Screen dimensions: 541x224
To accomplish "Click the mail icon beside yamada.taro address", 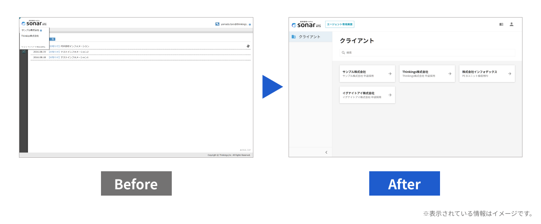I will point(217,24).
